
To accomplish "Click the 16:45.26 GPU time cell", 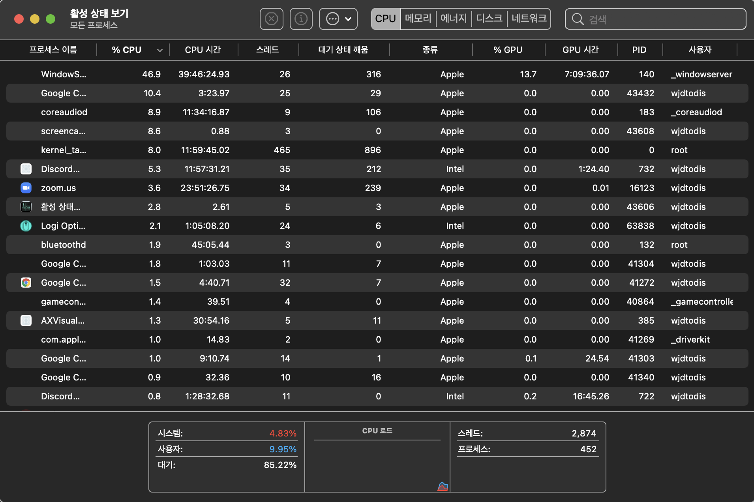I will tap(591, 396).
